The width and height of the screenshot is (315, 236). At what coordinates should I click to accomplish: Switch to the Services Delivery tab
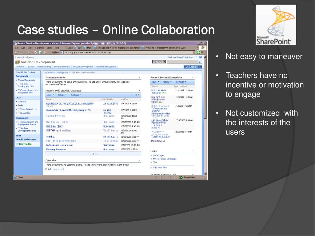pos(62,67)
